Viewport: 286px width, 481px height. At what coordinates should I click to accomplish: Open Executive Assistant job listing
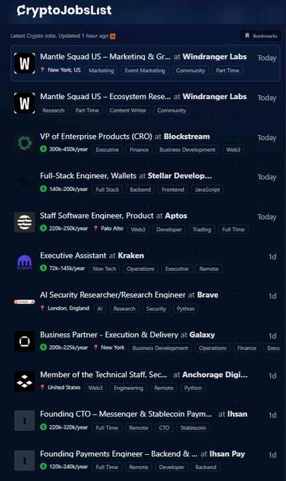74,255
